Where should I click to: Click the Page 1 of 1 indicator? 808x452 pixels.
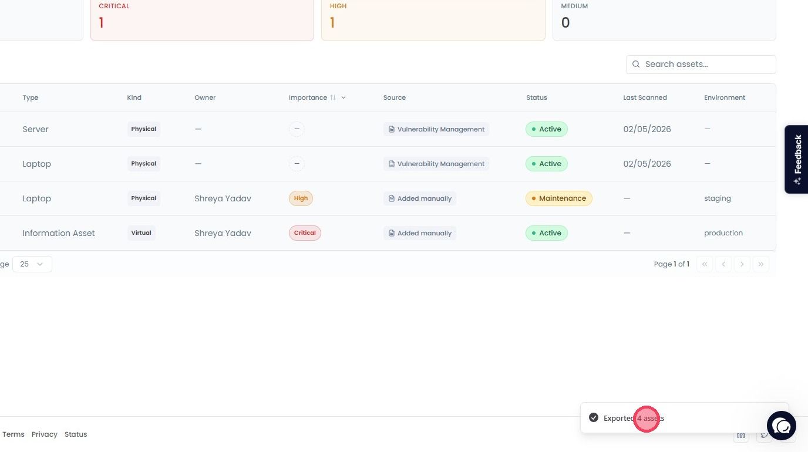(672, 264)
